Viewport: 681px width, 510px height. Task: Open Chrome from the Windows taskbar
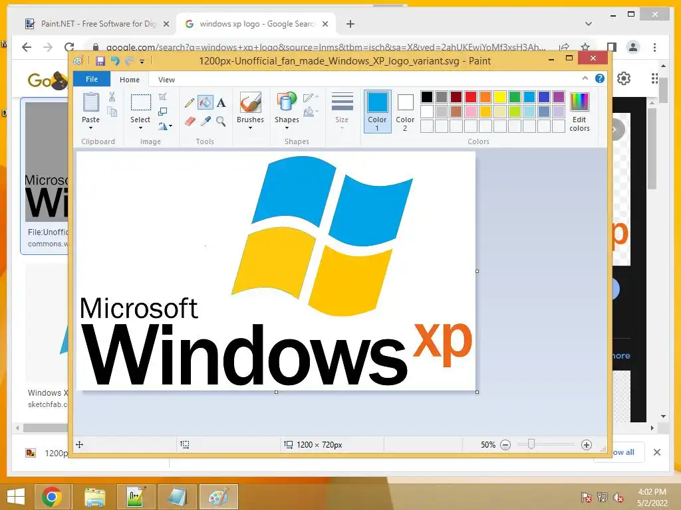pos(52,497)
